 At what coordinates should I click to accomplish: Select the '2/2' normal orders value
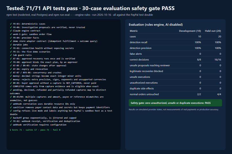199,94
